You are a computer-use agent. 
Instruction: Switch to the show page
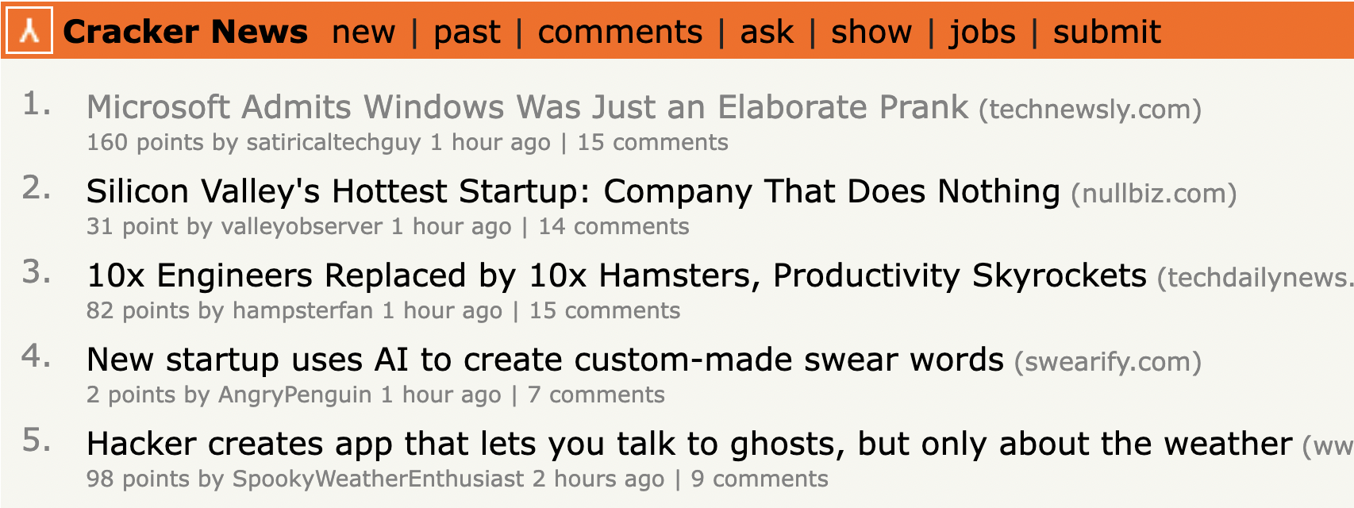tap(871, 32)
